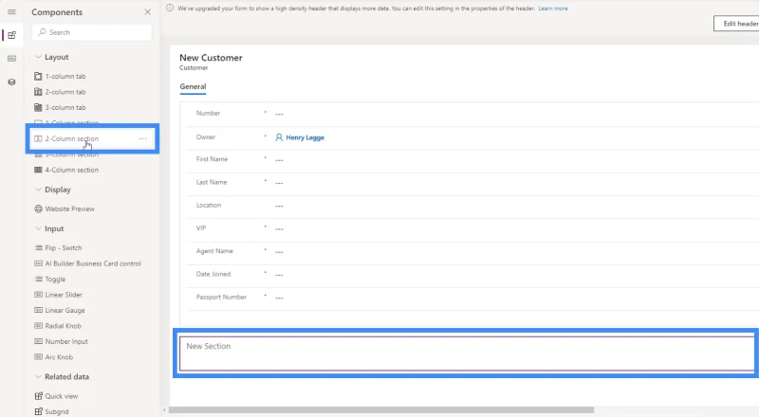Select the New Customer form title
This screenshot has width=759, height=417.
pyautogui.click(x=211, y=58)
